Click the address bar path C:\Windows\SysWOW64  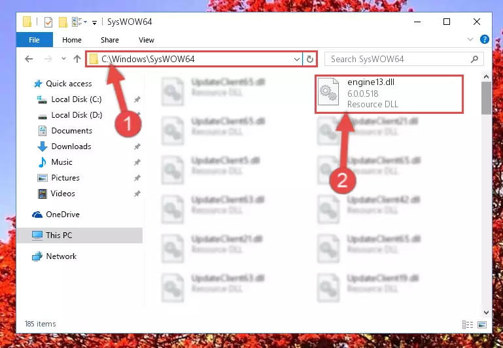click(148, 59)
